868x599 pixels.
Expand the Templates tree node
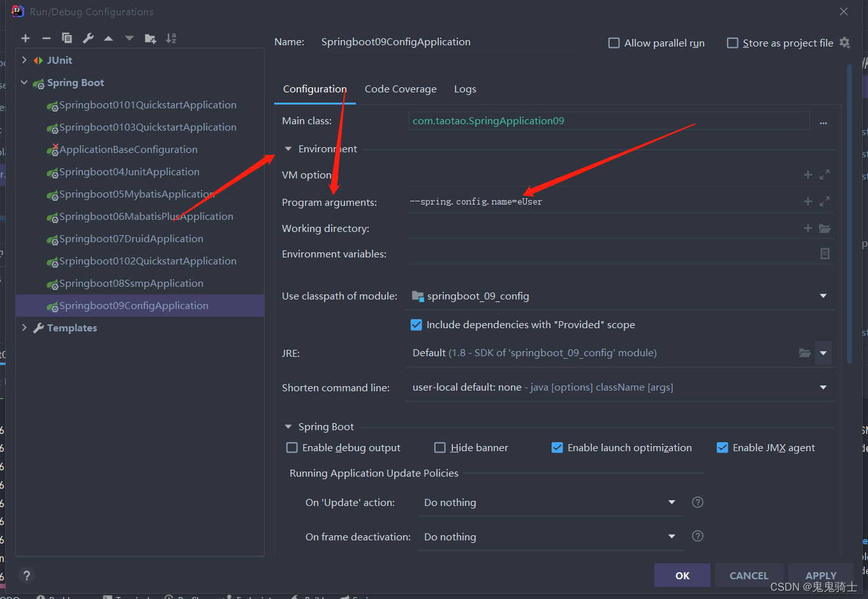[x=24, y=328]
